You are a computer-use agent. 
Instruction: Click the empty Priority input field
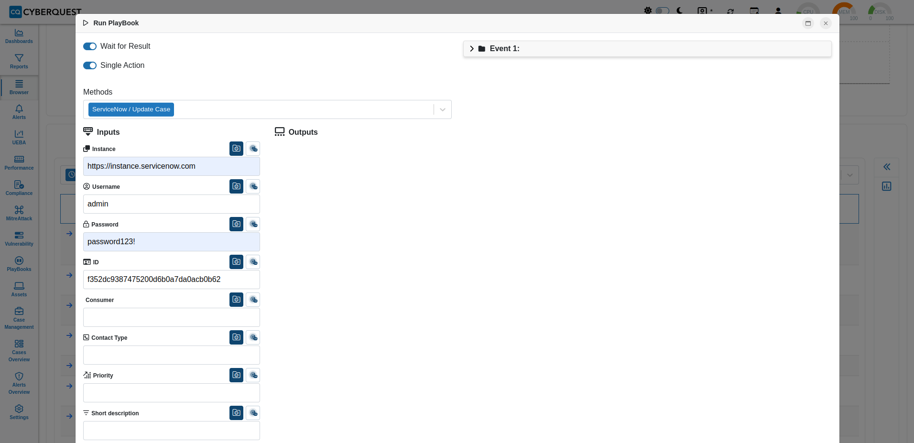point(172,393)
